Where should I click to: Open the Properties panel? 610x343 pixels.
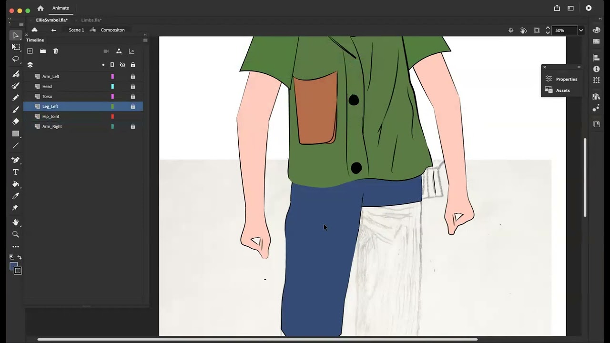point(561,79)
